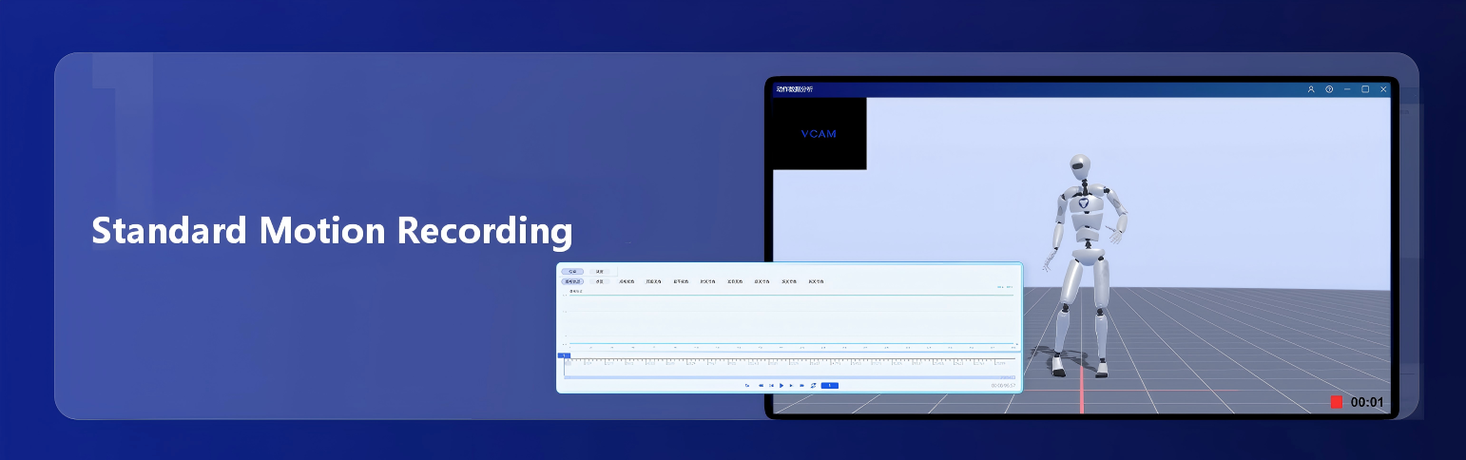Click the leftmost icon in playback controls
Image resolution: width=1466 pixels, height=460 pixels.
point(747,385)
